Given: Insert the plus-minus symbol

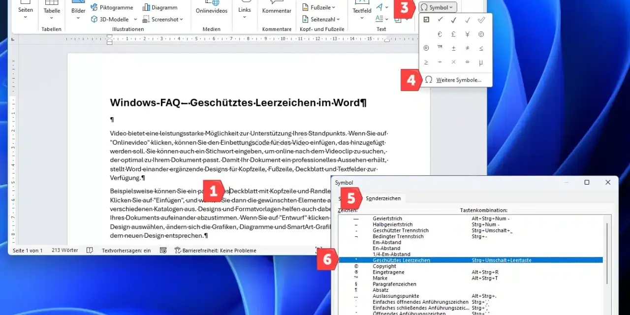Looking at the screenshot, I should (x=453, y=48).
